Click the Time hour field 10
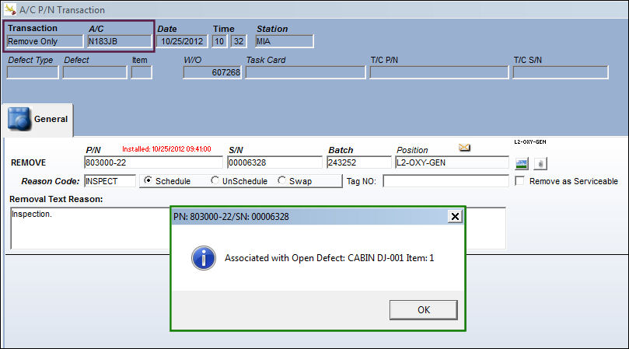This screenshot has height=349, width=629. [219, 41]
